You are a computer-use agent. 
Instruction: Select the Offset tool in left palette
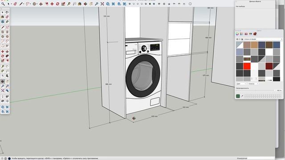[x=7, y=60]
